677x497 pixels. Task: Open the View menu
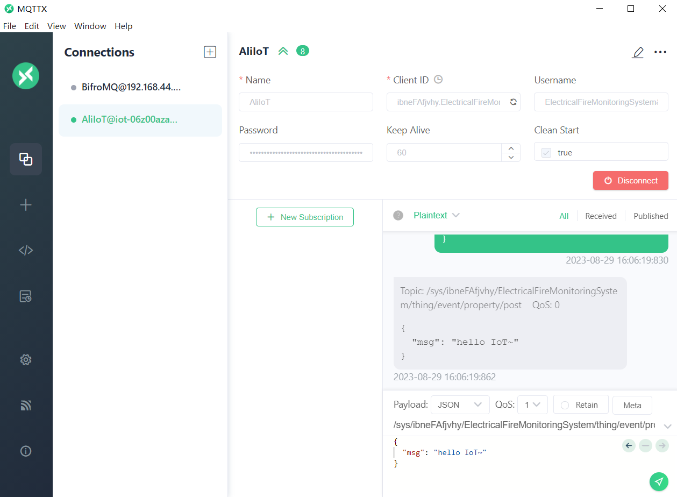[x=56, y=26]
